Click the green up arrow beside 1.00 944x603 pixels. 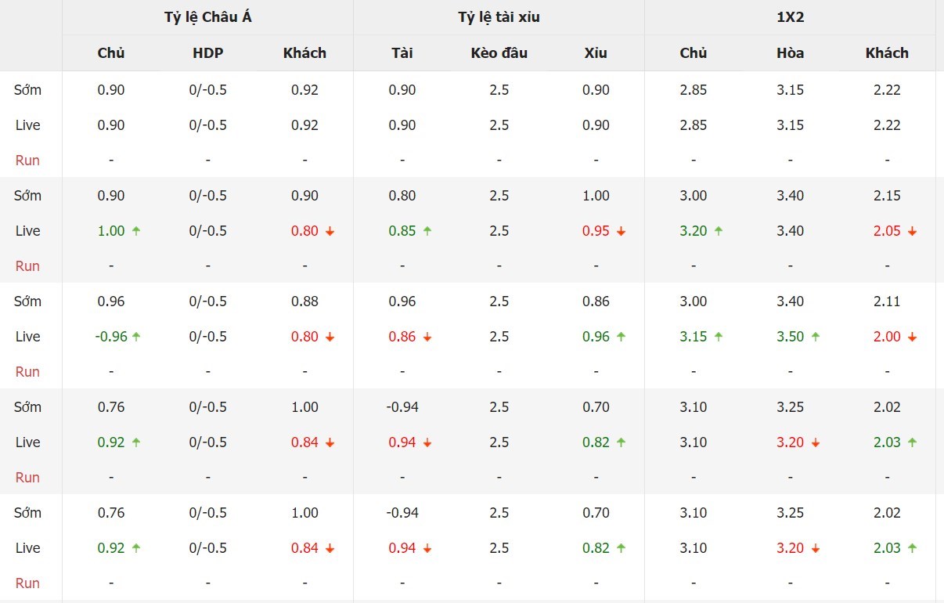pyautogui.click(x=136, y=230)
